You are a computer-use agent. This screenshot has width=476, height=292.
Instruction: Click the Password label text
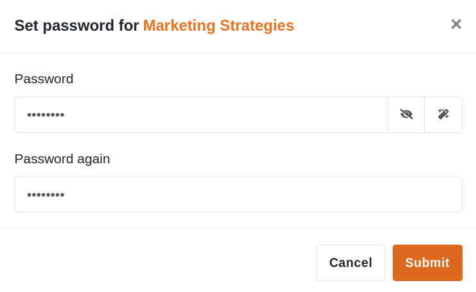pos(44,79)
